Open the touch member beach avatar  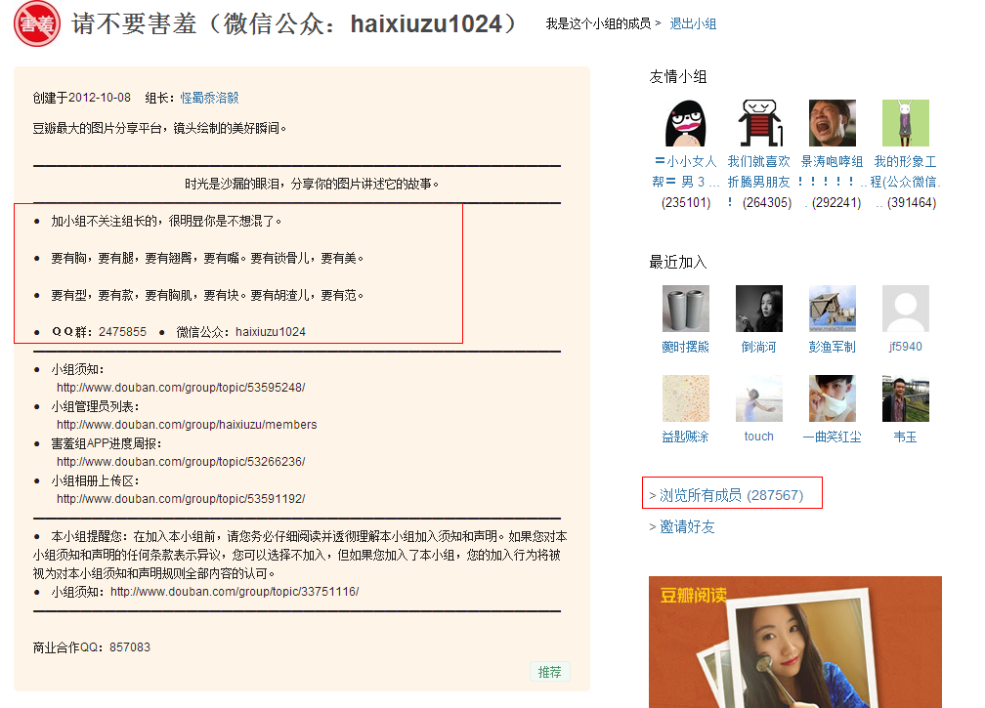click(759, 397)
